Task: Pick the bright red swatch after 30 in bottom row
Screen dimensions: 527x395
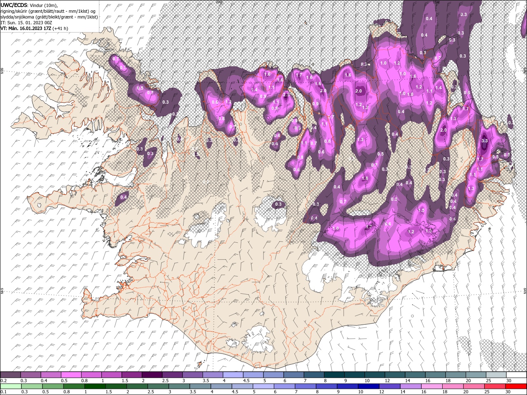Action: click(516, 386)
